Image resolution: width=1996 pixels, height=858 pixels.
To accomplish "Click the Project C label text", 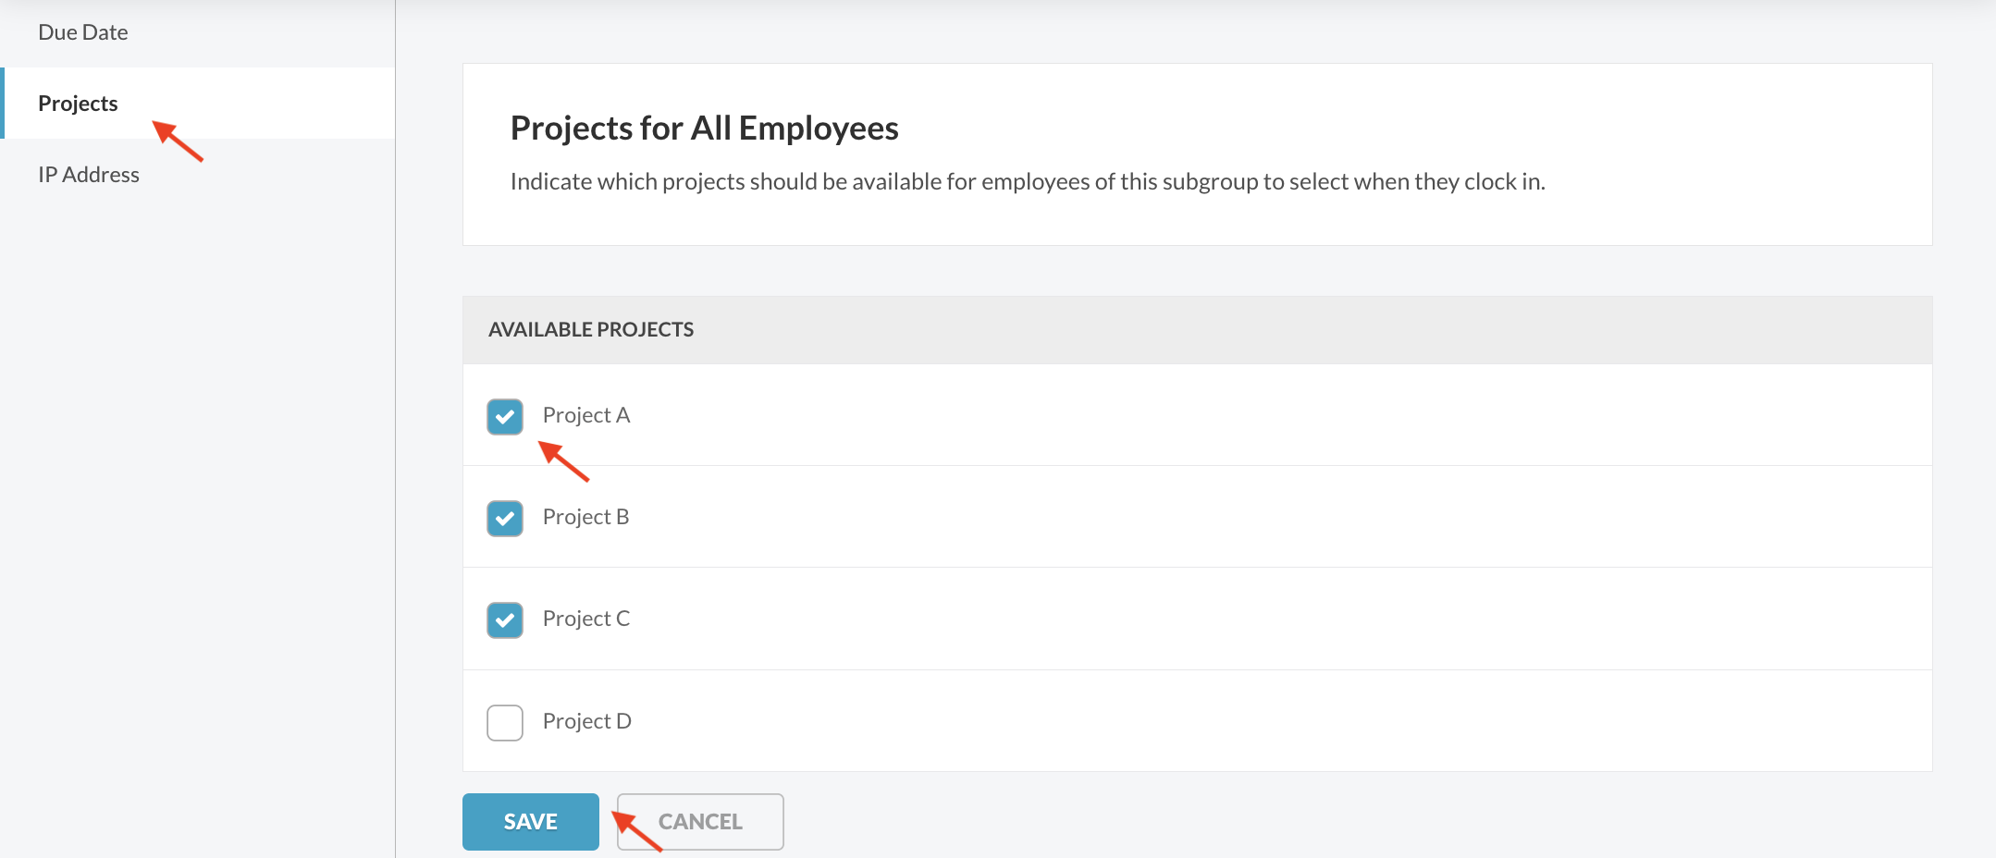I will [586, 619].
